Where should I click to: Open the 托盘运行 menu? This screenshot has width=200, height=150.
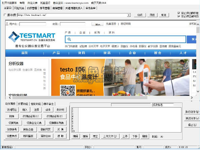tap(45, 3)
